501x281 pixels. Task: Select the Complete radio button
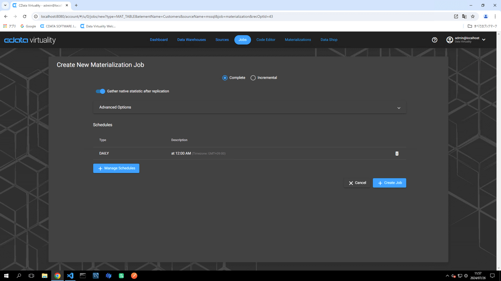(x=225, y=78)
